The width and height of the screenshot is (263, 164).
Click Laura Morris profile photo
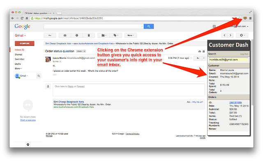point(48,59)
